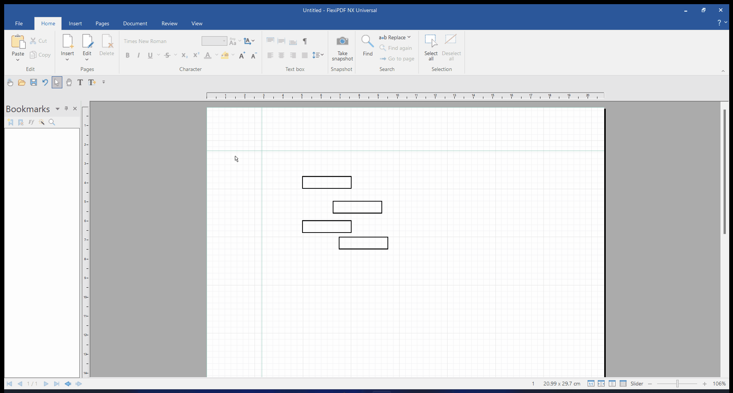Toggle justify text alignment

(305, 55)
